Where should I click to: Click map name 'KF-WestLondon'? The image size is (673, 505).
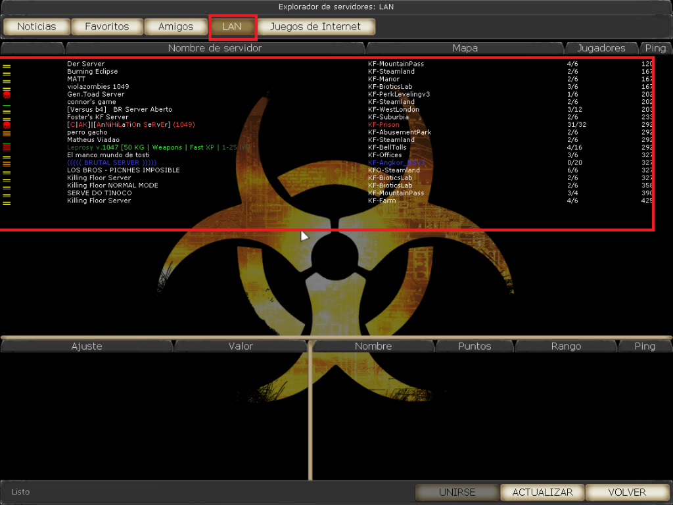click(x=394, y=109)
